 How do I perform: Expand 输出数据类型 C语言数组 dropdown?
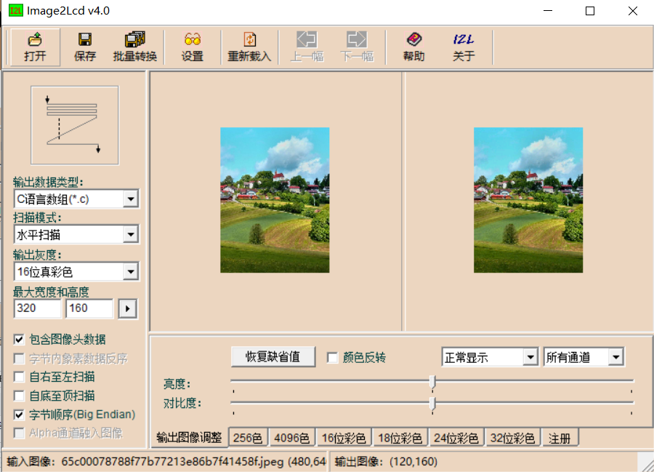pyautogui.click(x=131, y=199)
